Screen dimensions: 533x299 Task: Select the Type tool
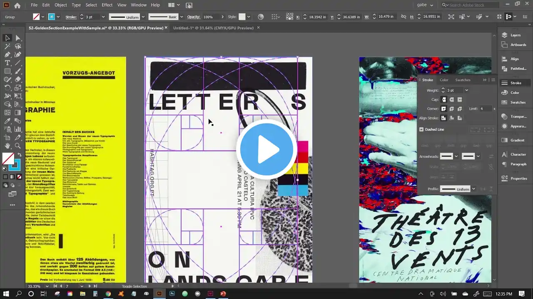[x=7, y=63]
